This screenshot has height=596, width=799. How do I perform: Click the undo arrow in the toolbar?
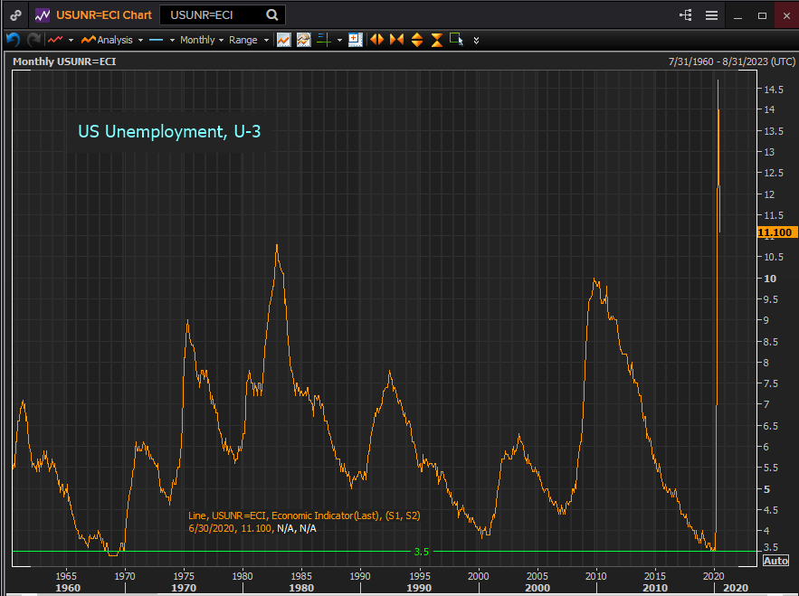click(x=13, y=40)
